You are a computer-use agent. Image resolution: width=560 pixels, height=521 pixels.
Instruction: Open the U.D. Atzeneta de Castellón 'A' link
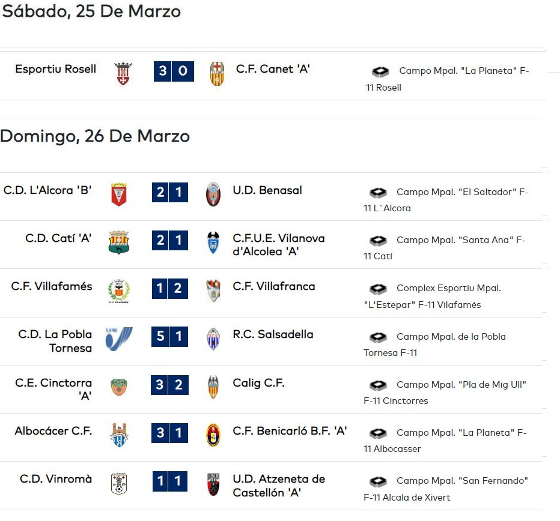[279, 486]
